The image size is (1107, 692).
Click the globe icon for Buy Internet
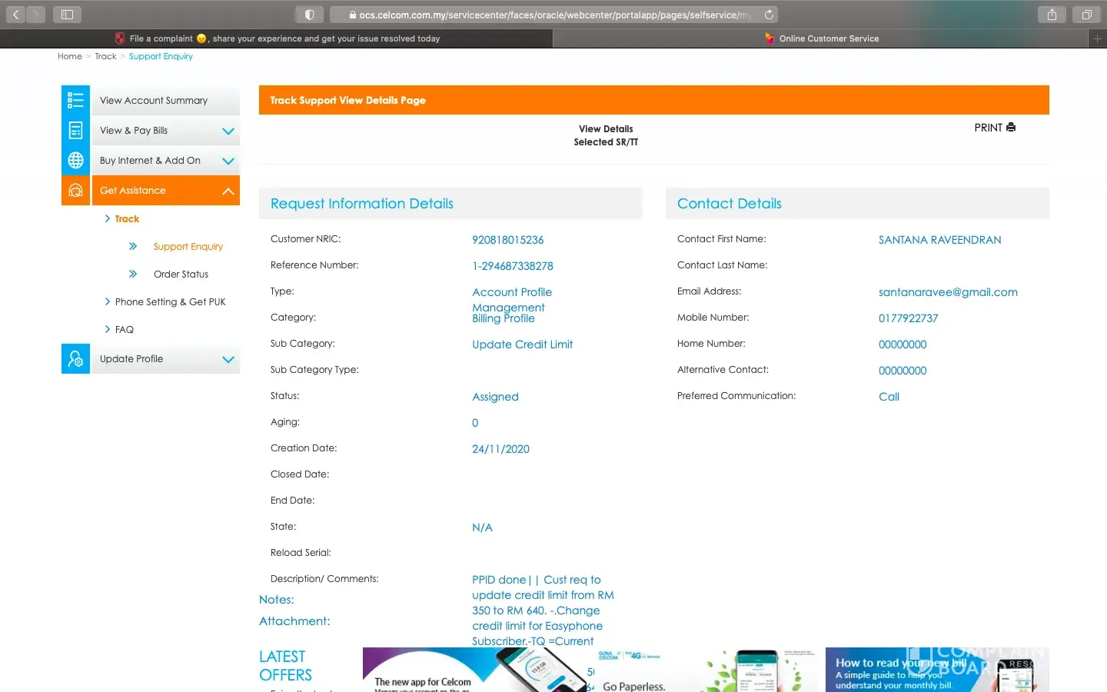[x=75, y=161]
